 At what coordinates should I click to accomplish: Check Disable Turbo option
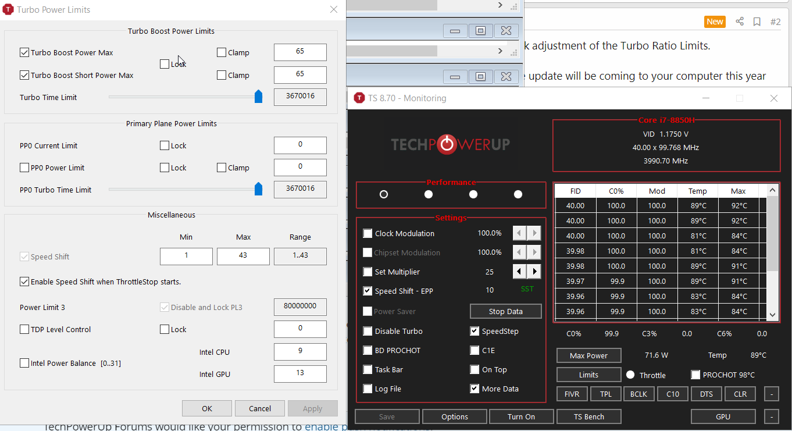[368, 331]
